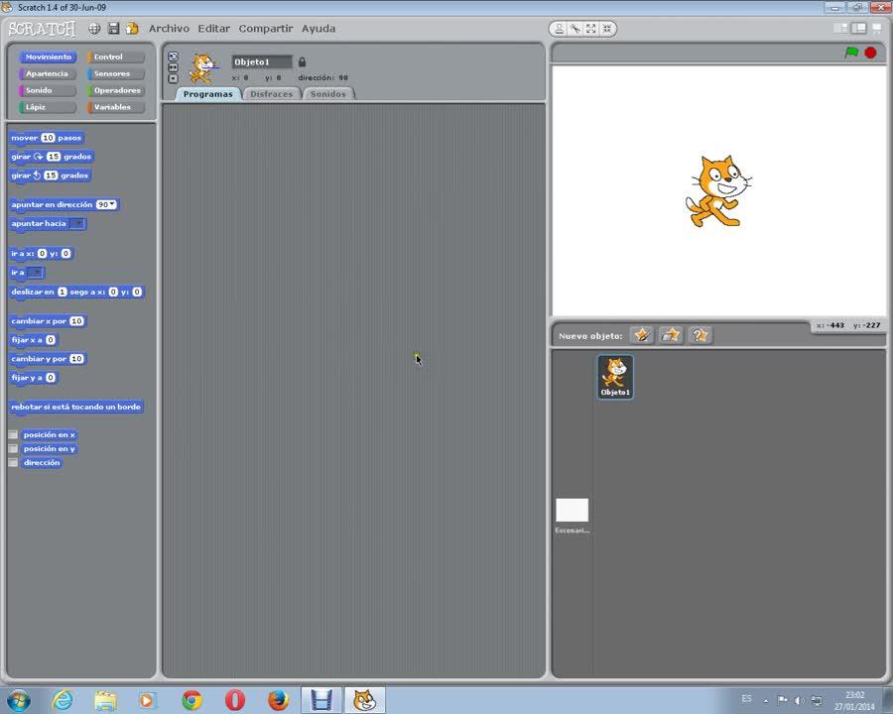Select the duplicate stamp tool
Viewport: 893px width, 714px height.
(x=560, y=29)
